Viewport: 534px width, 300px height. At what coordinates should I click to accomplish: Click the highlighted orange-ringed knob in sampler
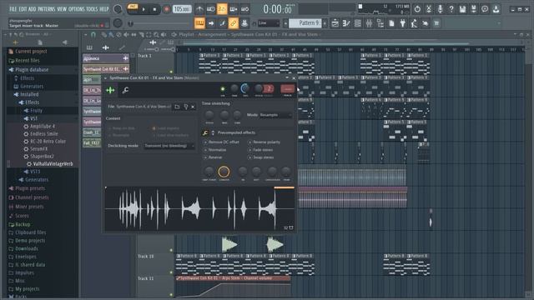224,172
